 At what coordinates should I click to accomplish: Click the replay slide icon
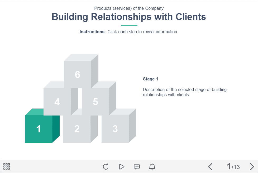[106, 167]
